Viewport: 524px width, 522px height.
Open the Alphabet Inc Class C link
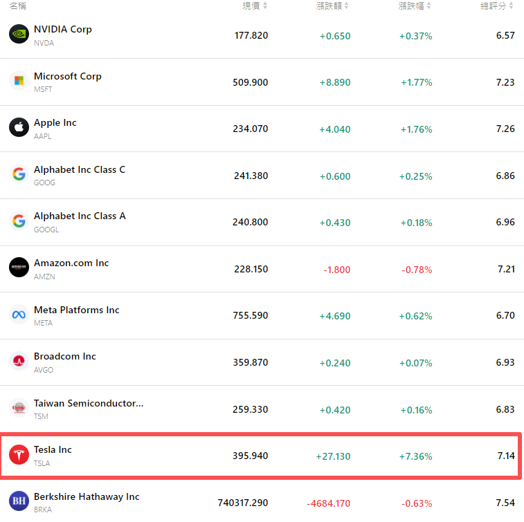[x=80, y=169]
